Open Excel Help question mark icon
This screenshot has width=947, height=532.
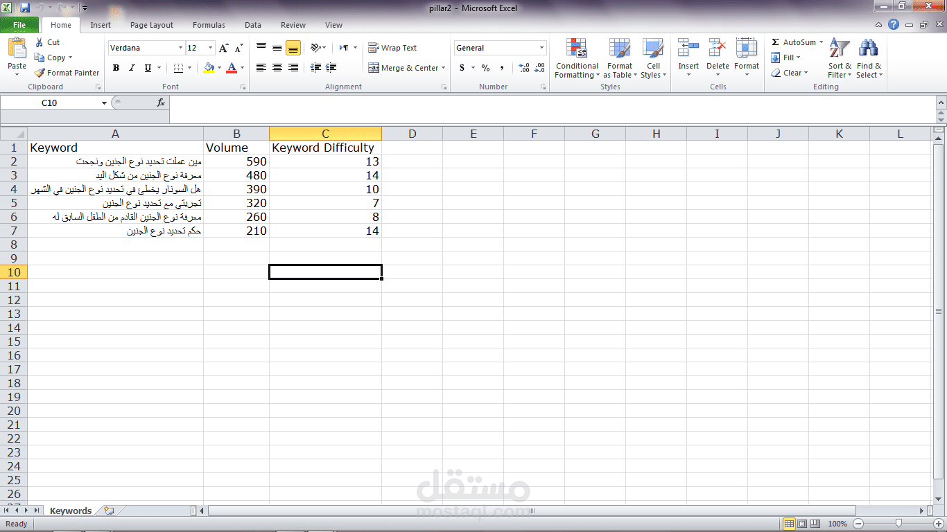[894, 24]
